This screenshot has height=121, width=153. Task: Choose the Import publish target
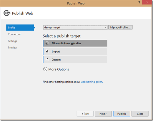click(75, 51)
